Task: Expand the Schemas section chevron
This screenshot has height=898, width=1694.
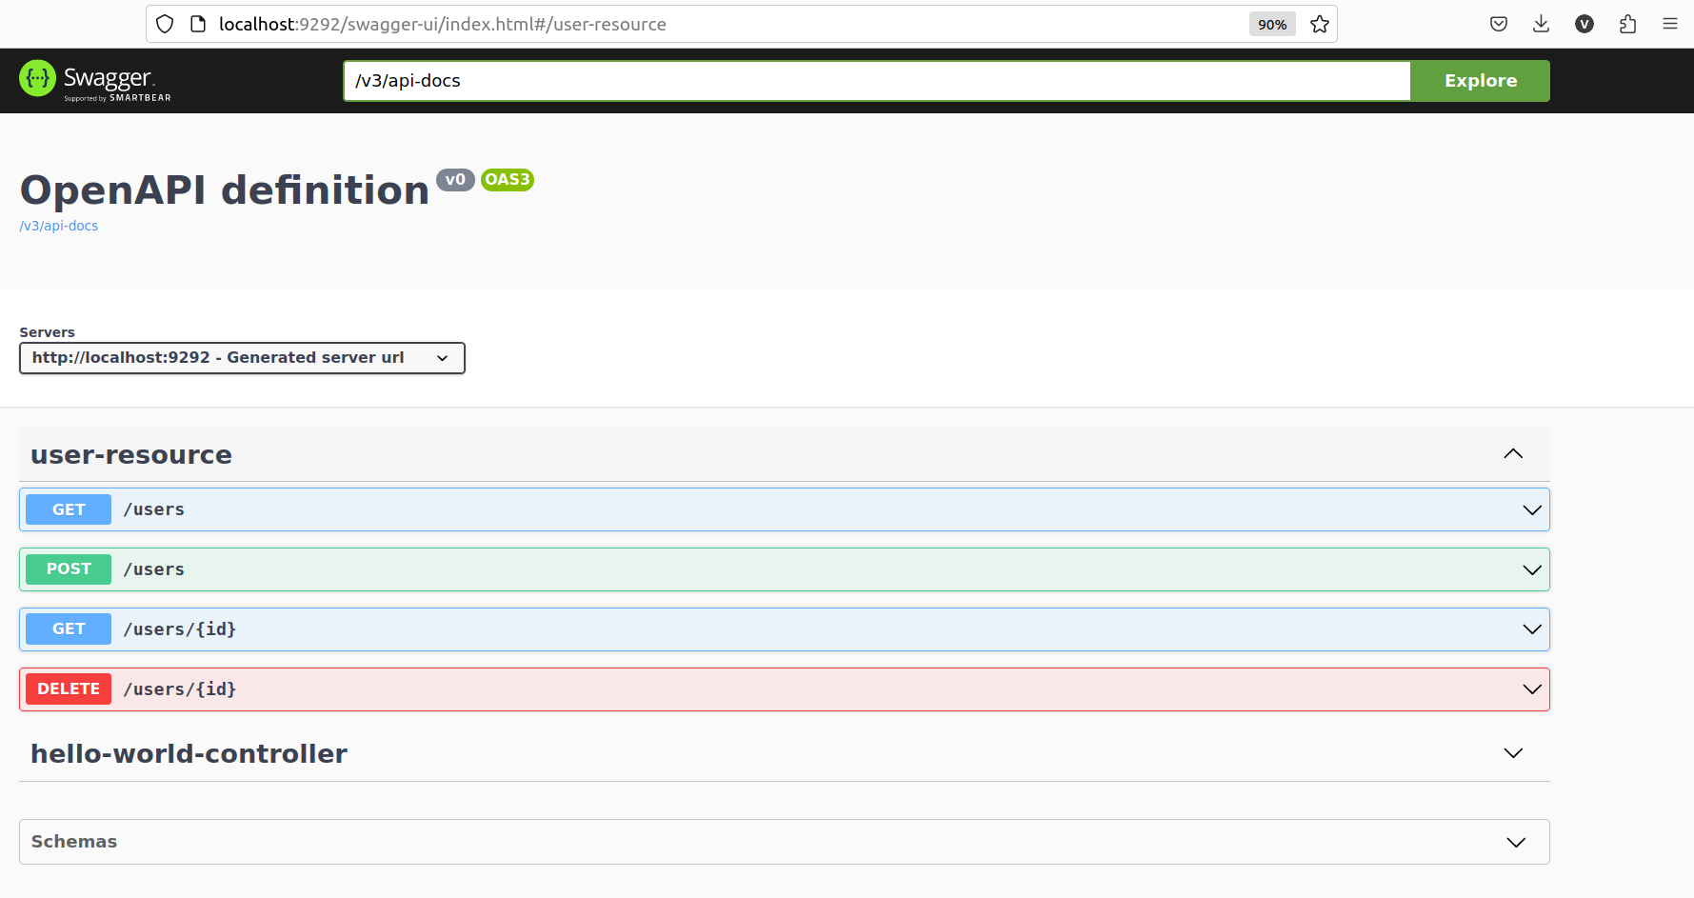Action: coord(1516,843)
